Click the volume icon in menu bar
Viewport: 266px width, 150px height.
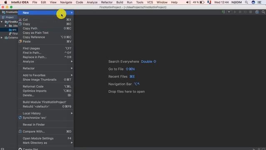[x=188, y=2]
